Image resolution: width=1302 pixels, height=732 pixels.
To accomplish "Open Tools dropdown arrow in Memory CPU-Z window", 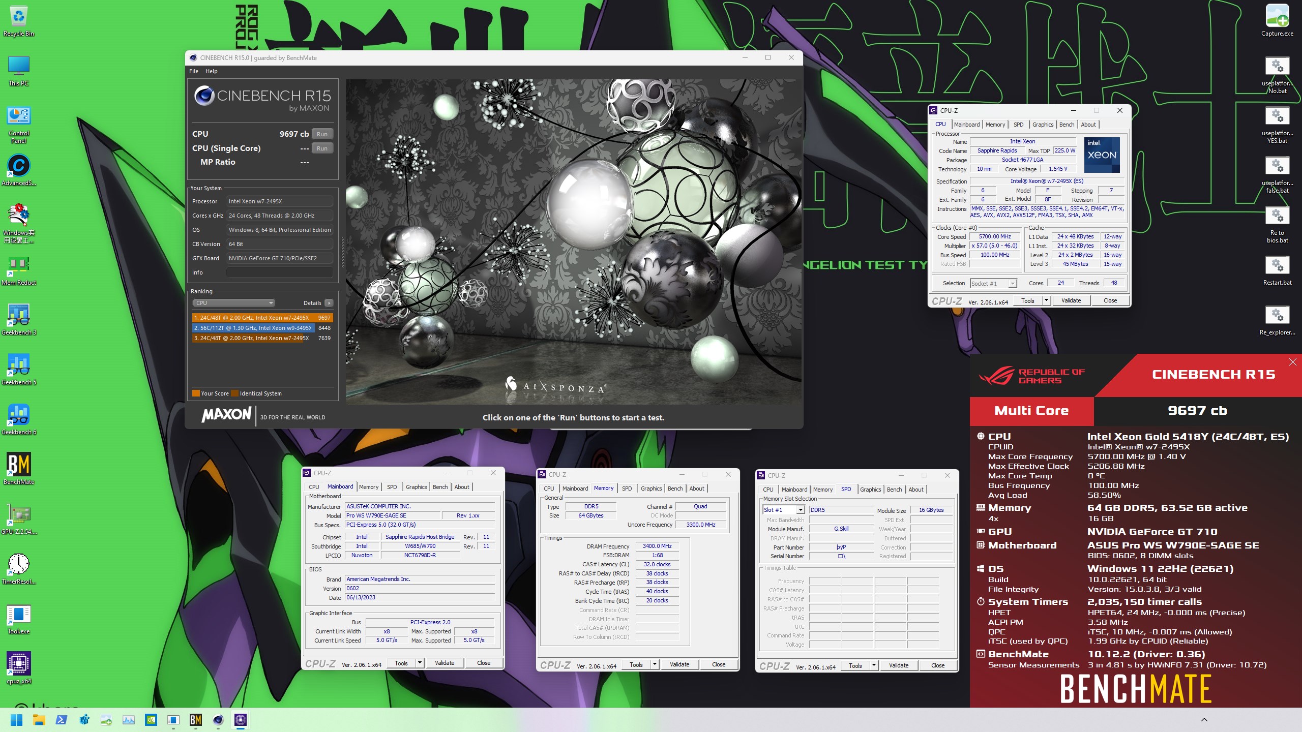I will 655,664.
